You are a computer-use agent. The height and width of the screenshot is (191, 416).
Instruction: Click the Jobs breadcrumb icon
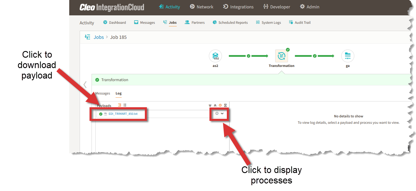pos(87,37)
